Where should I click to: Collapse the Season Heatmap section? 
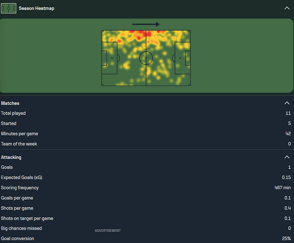pyautogui.click(x=287, y=8)
